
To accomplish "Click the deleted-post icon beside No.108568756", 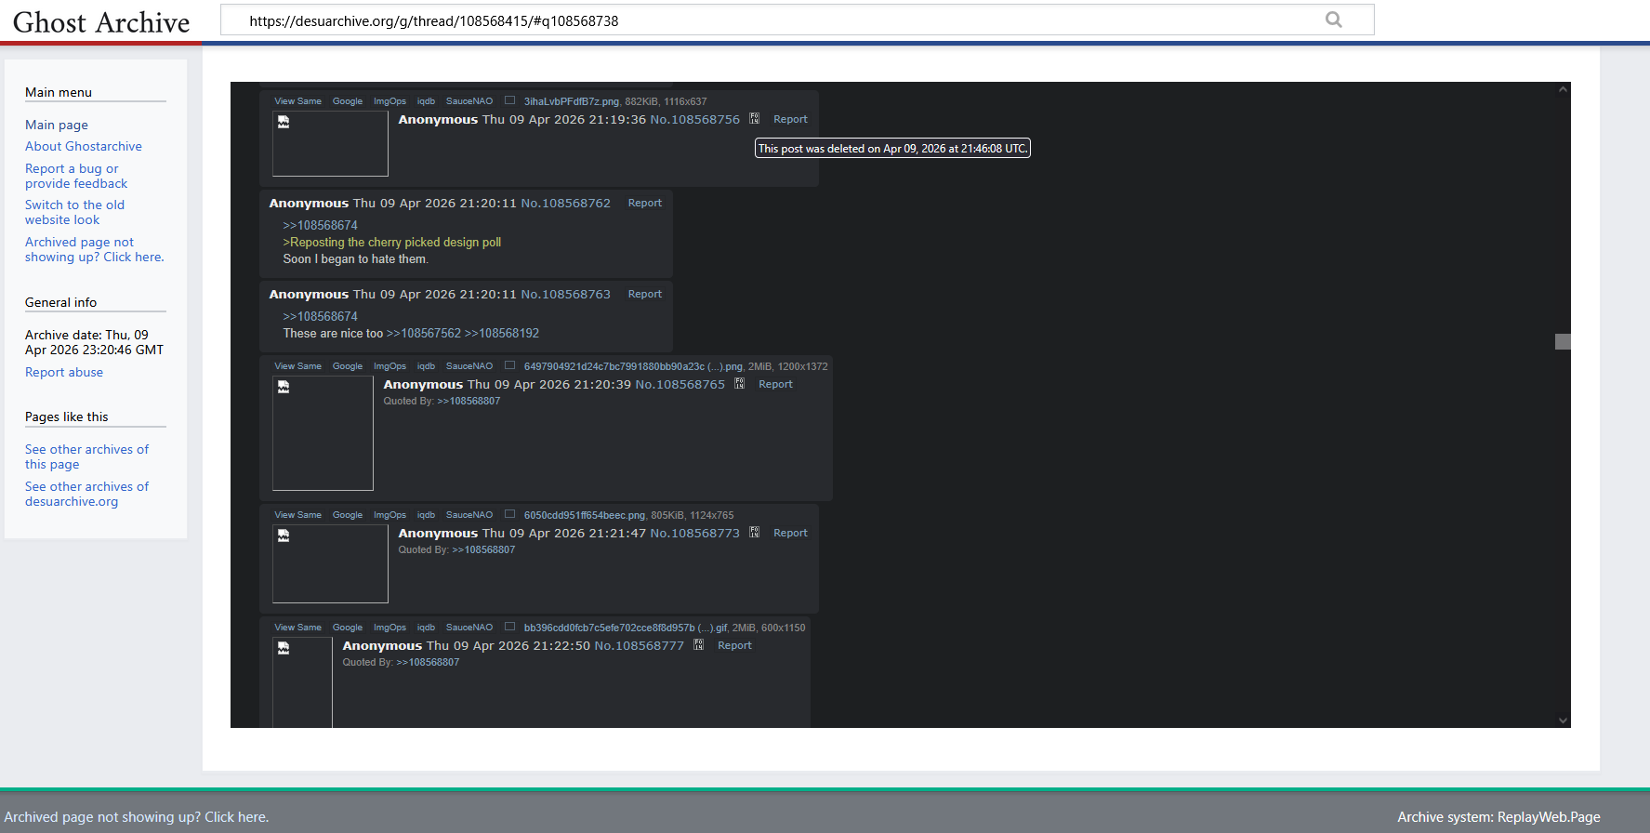I will click(x=755, y=119).
